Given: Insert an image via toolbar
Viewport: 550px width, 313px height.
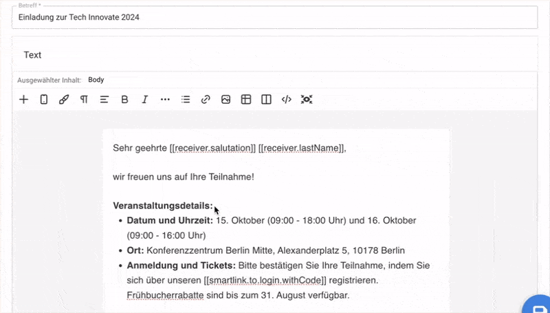Looking at the screenshot, I should pyautogui.click(x=225, y=100).
